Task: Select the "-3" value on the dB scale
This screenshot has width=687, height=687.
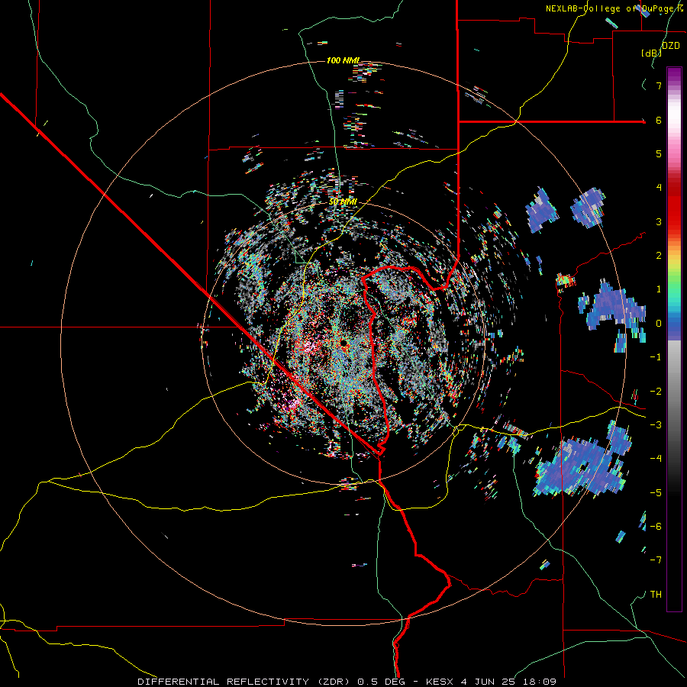Action: pos(656,425)
